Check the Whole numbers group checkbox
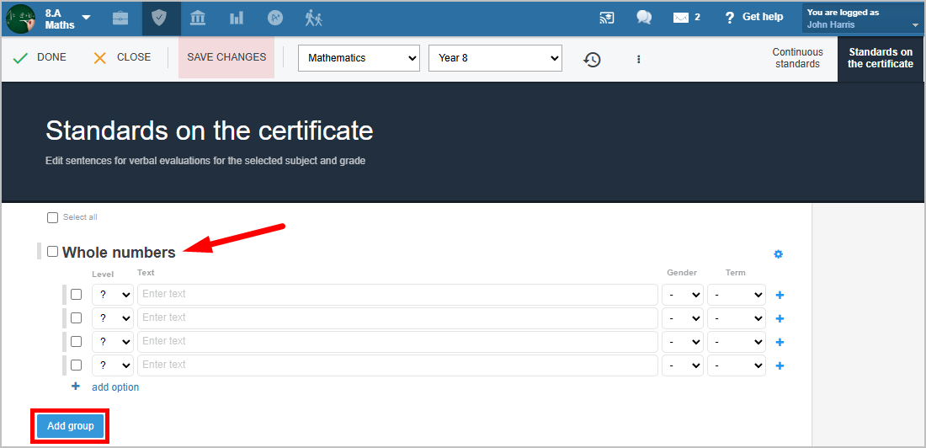This screenshot has width=926, height=448. [53, 252]
